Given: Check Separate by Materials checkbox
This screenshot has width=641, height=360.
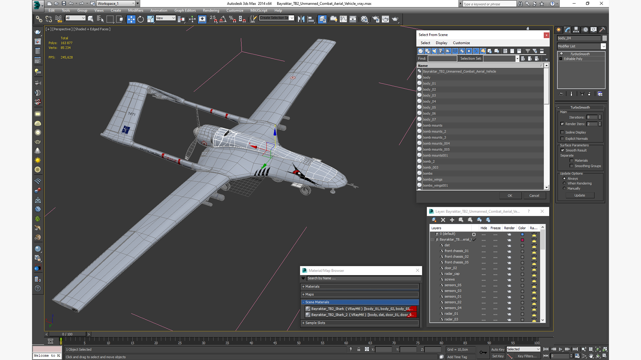Looking at the screenshot, I should (x=572, y=161).
